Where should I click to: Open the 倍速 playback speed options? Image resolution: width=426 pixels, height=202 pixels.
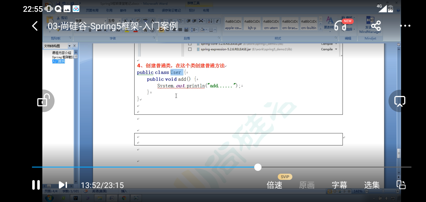pyautogui.click(x=274, y=185)
